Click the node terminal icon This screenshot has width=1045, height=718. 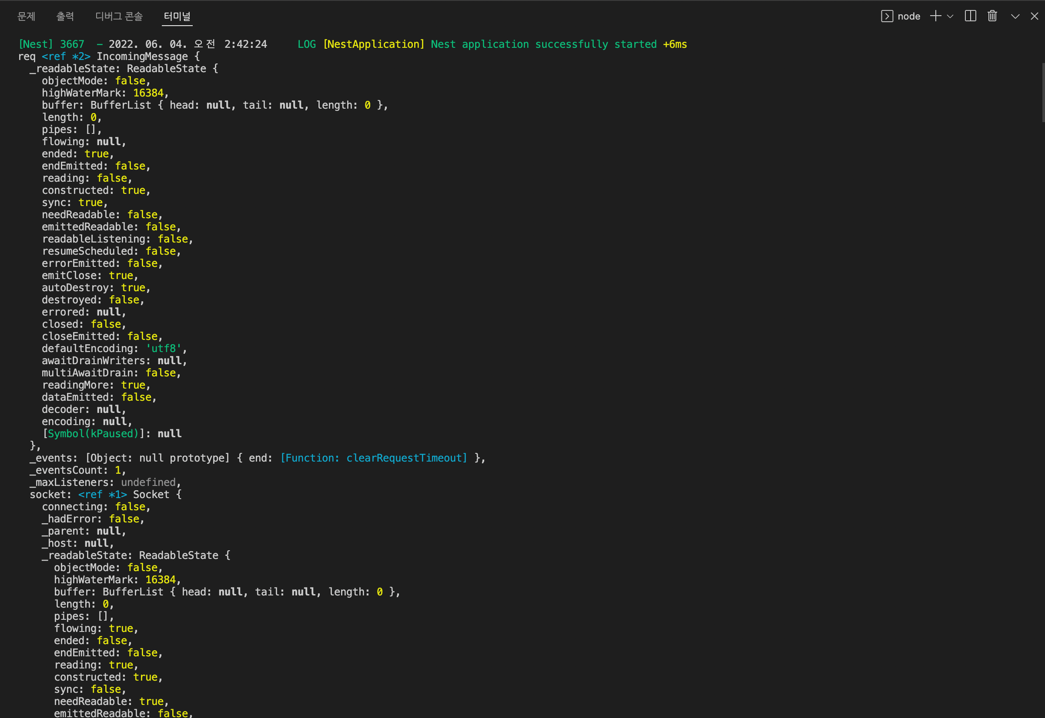tap(887, 16)
